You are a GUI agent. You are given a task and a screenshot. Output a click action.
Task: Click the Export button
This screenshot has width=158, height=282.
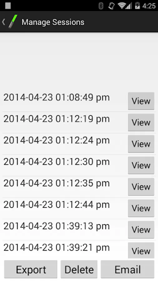[x=31, y=269]
